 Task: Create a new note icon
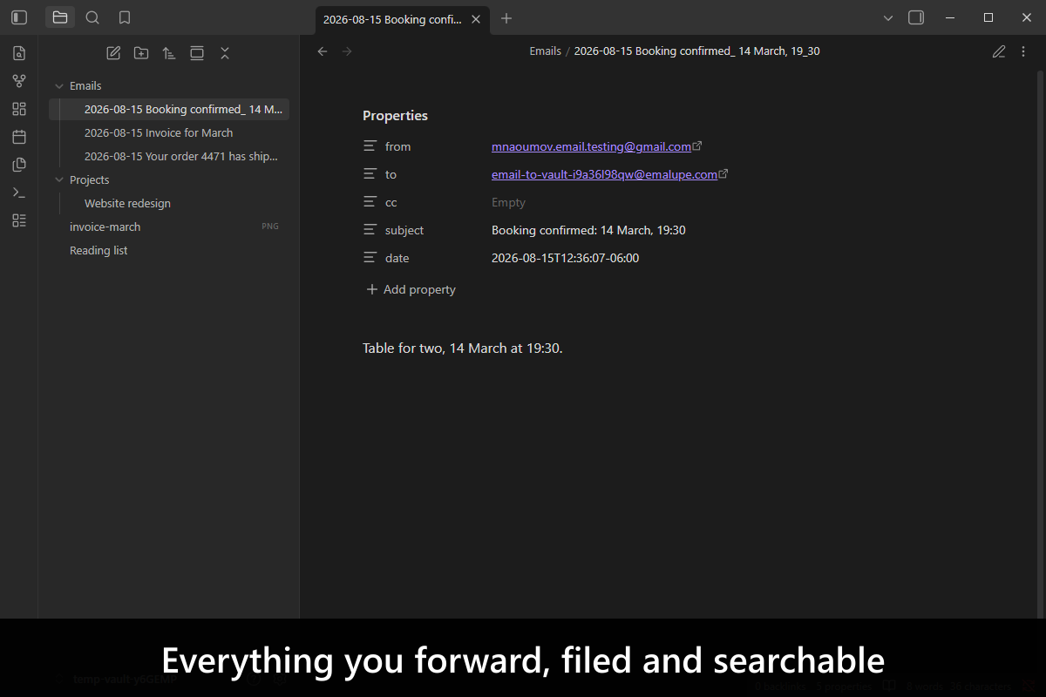[113, 53]
